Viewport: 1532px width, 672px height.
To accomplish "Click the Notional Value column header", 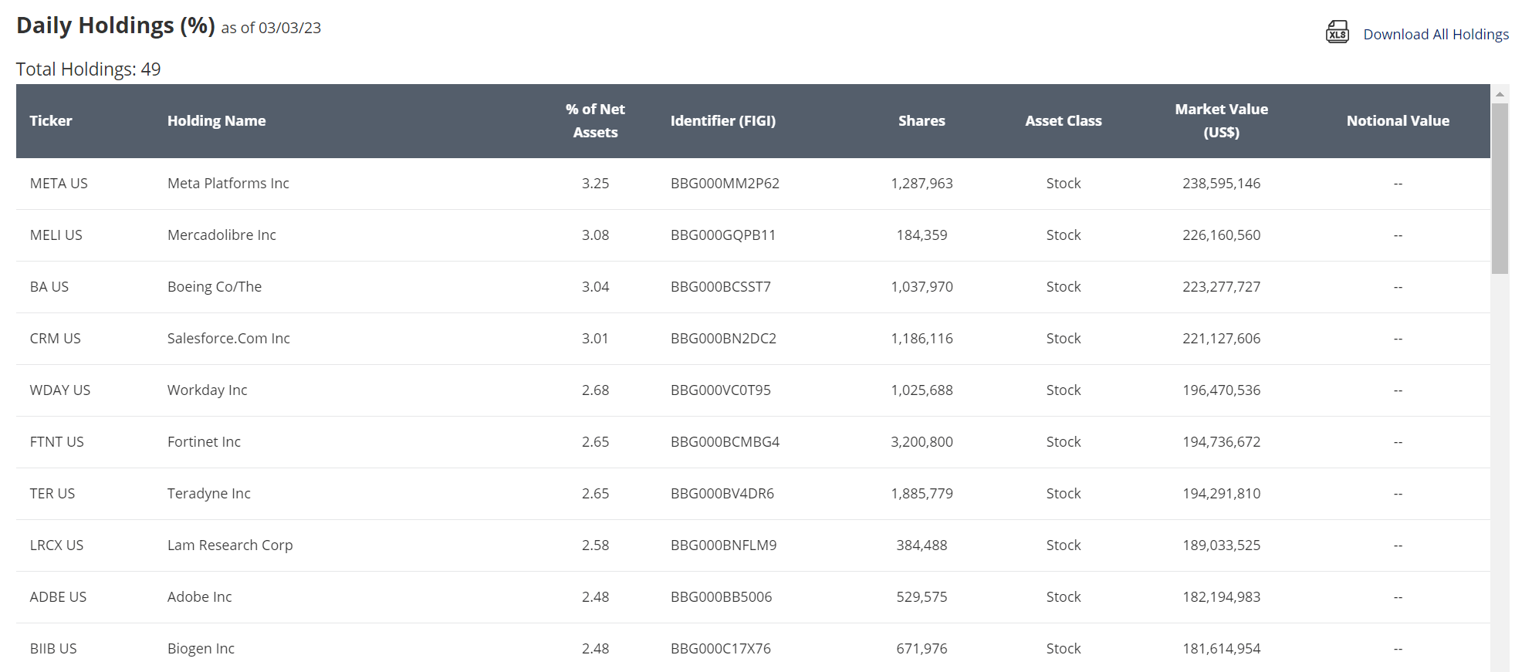I will tap(1398, 120).
